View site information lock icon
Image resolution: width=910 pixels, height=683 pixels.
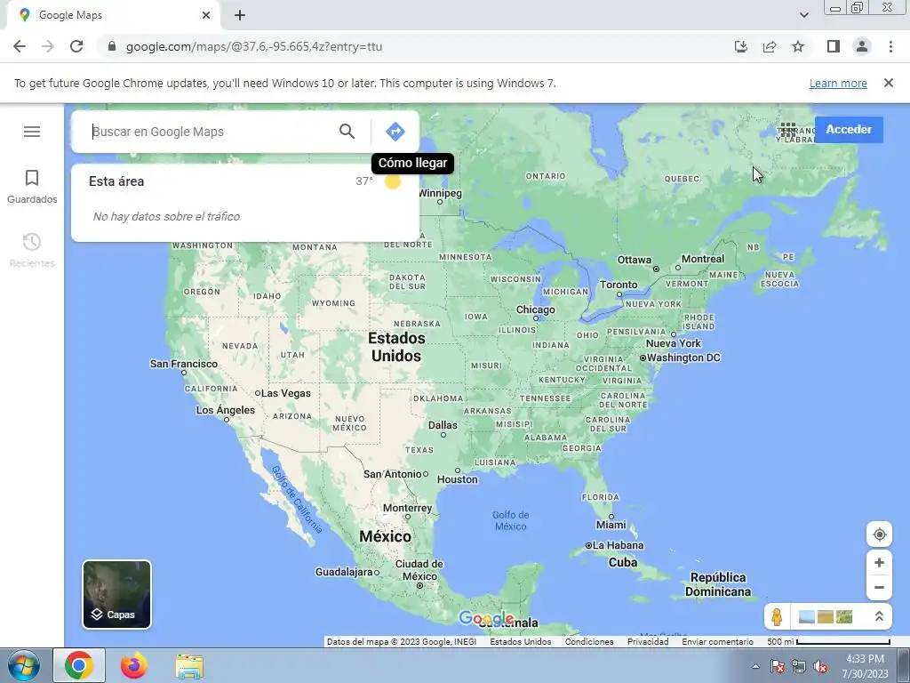[112, 46]
